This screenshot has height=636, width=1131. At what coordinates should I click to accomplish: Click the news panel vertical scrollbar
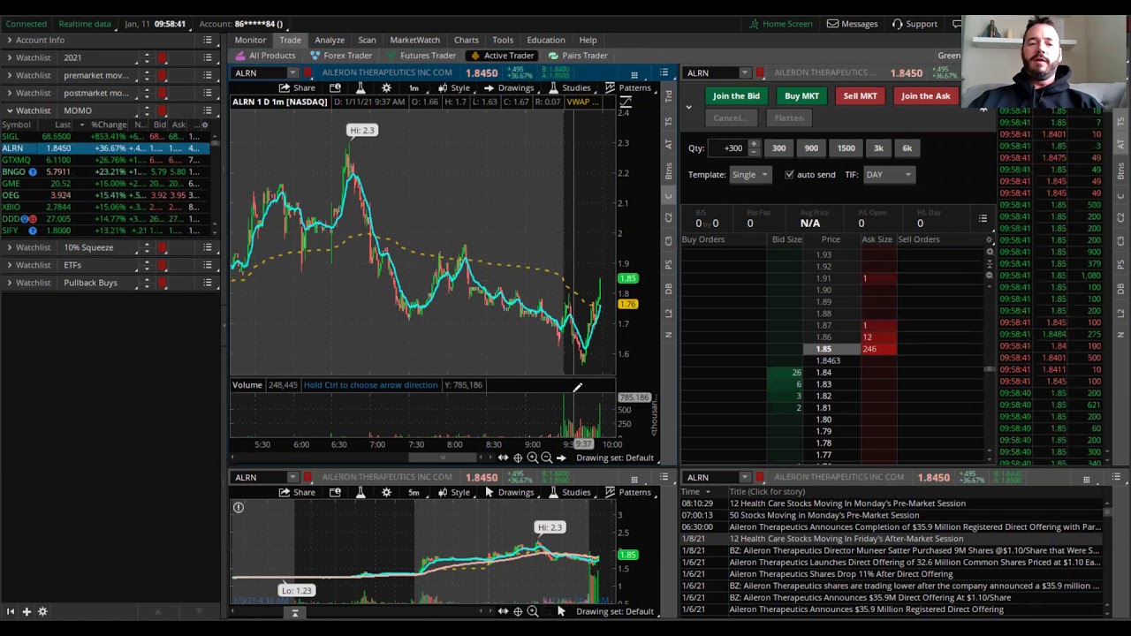click(1106, 556)
